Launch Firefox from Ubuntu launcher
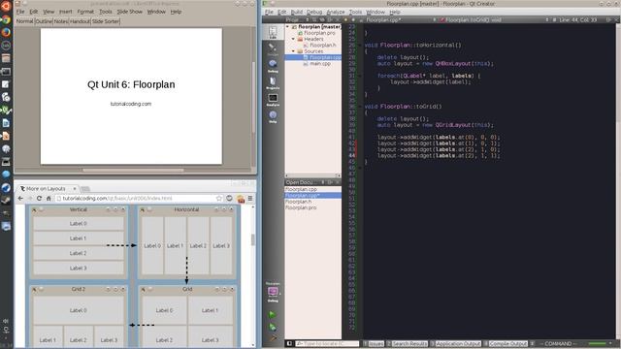The height and width of the screenshot is (349, 621). [6, 32]
